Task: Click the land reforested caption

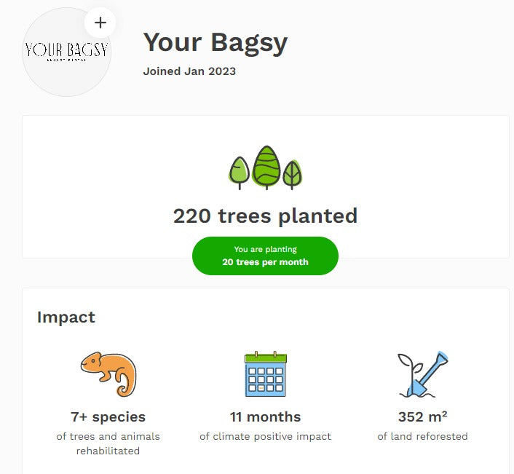Action: click(x=422, y=436)
